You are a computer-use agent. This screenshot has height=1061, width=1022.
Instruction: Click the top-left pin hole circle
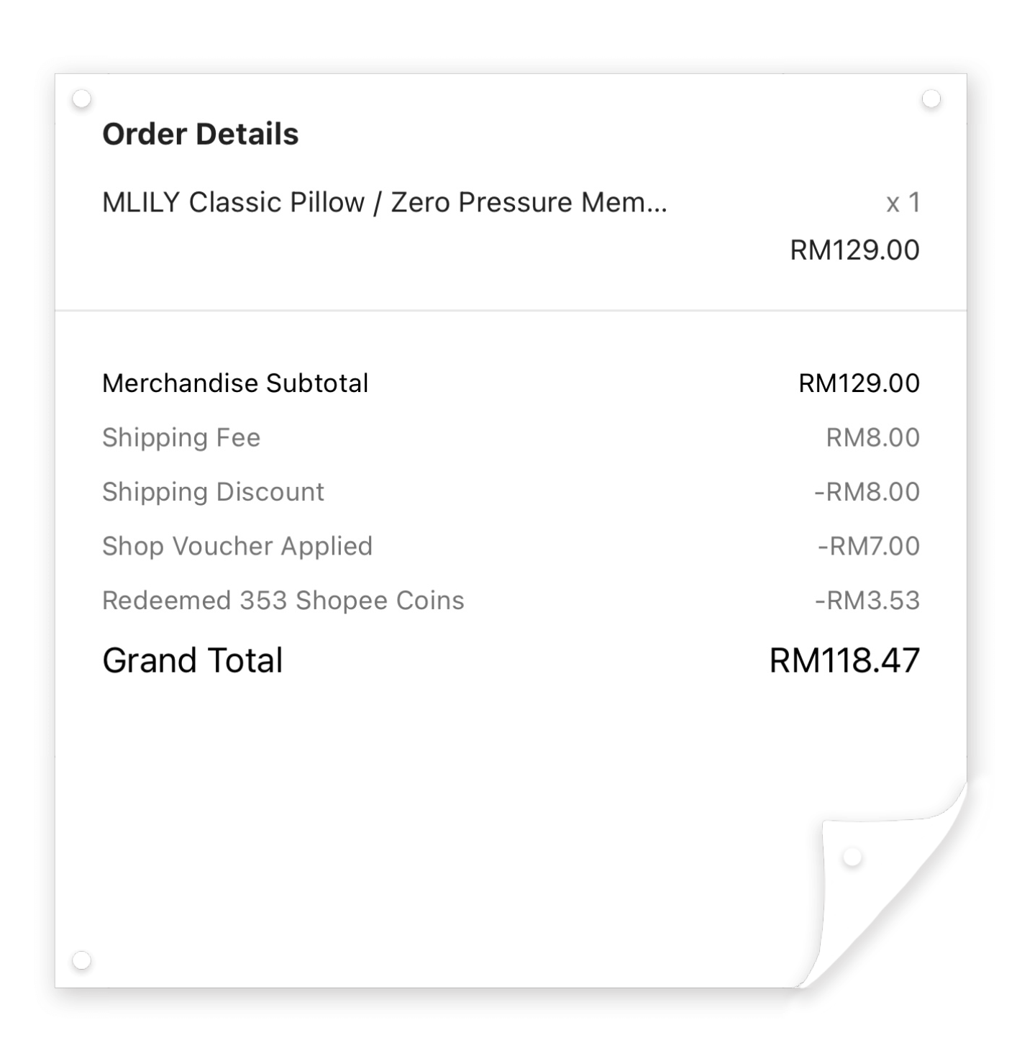coord(82,99)
